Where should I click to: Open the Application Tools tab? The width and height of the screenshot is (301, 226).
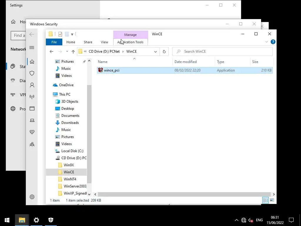(131, 42)
